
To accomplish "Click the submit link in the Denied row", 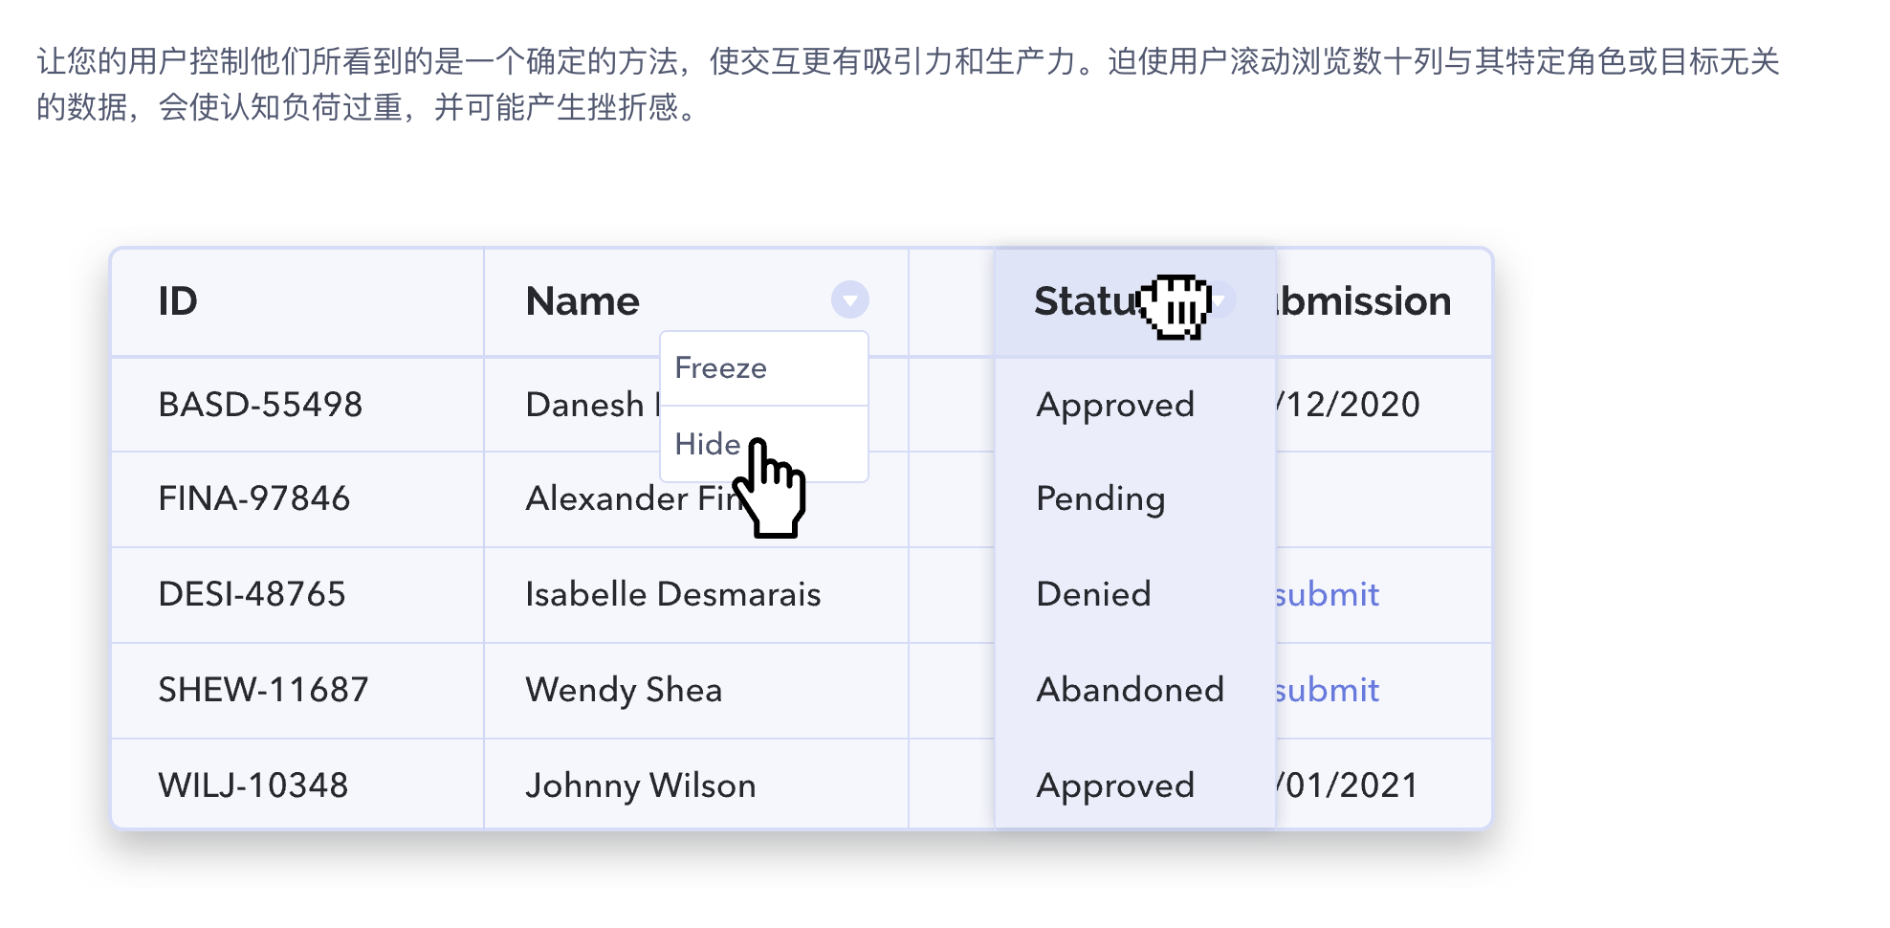I will tap(1328, 594).
